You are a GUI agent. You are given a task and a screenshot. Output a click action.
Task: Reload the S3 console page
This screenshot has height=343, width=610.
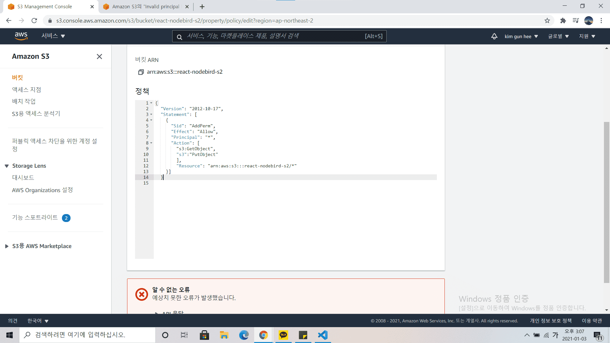34,21
